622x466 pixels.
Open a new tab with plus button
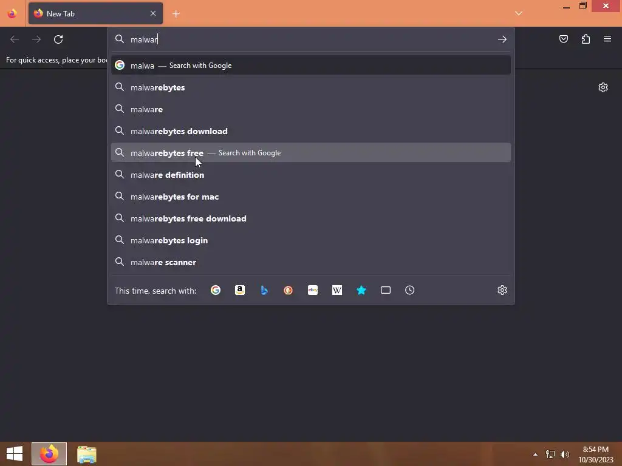coord(176,14)
